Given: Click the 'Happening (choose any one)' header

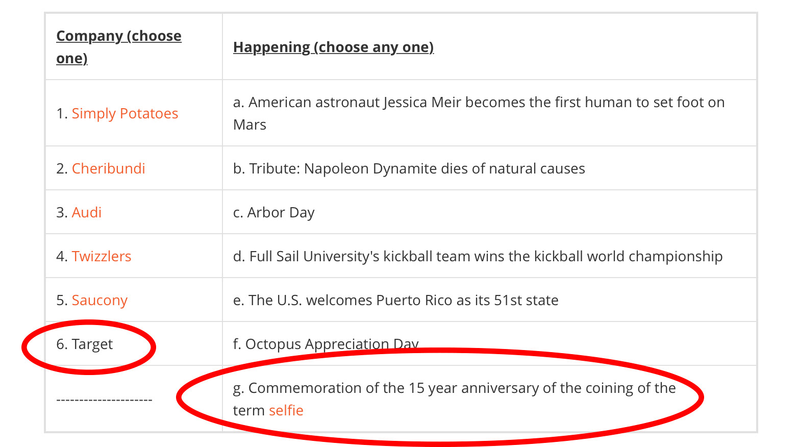Looking at the screenshot, I should pyautogui.click(x=333, y=47).
